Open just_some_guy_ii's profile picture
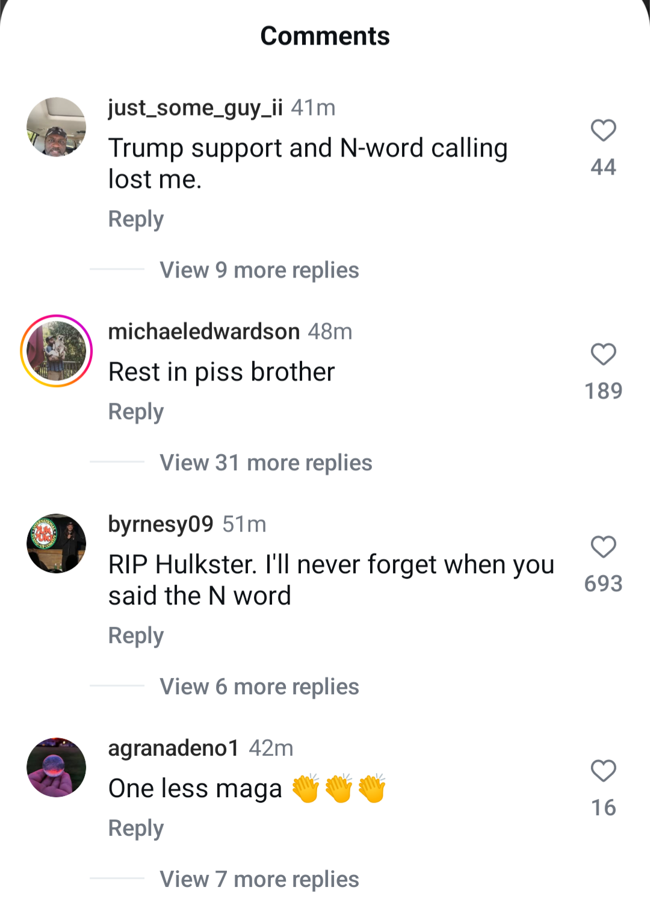The image size is (650, 905). [57, 127]
